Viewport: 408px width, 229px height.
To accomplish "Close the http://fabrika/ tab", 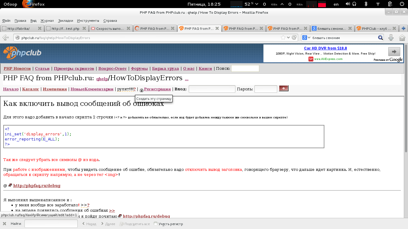I will click(x=40, y=29).
